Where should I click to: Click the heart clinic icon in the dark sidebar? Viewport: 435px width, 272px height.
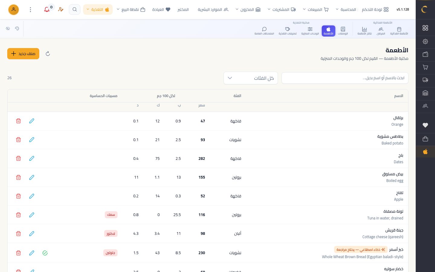point(425,125)
